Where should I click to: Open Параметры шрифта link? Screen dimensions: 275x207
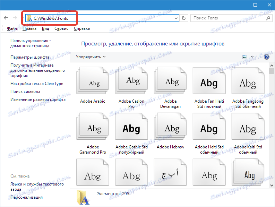[x=30, y=57]
